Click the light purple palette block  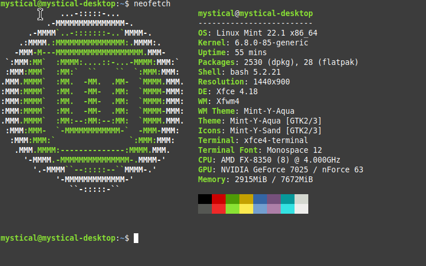click(273, 209)
